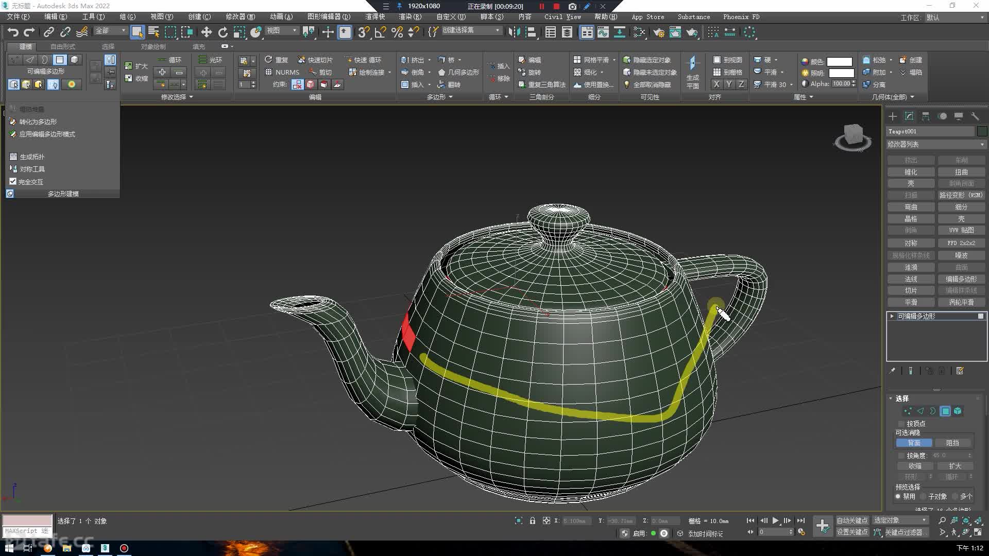This screenshot has height=556, width=989.
Task: Click the quick slice 快速切片 tool
Action: (315, 60)
